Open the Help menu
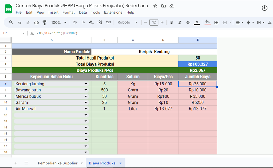 [x=130, y=12]
